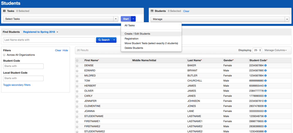This screenshot has height=133, width=293.
Task: Open info icon for HERBERT JAMES's student code
Action: pyautogui.click(x=265, y=86)
